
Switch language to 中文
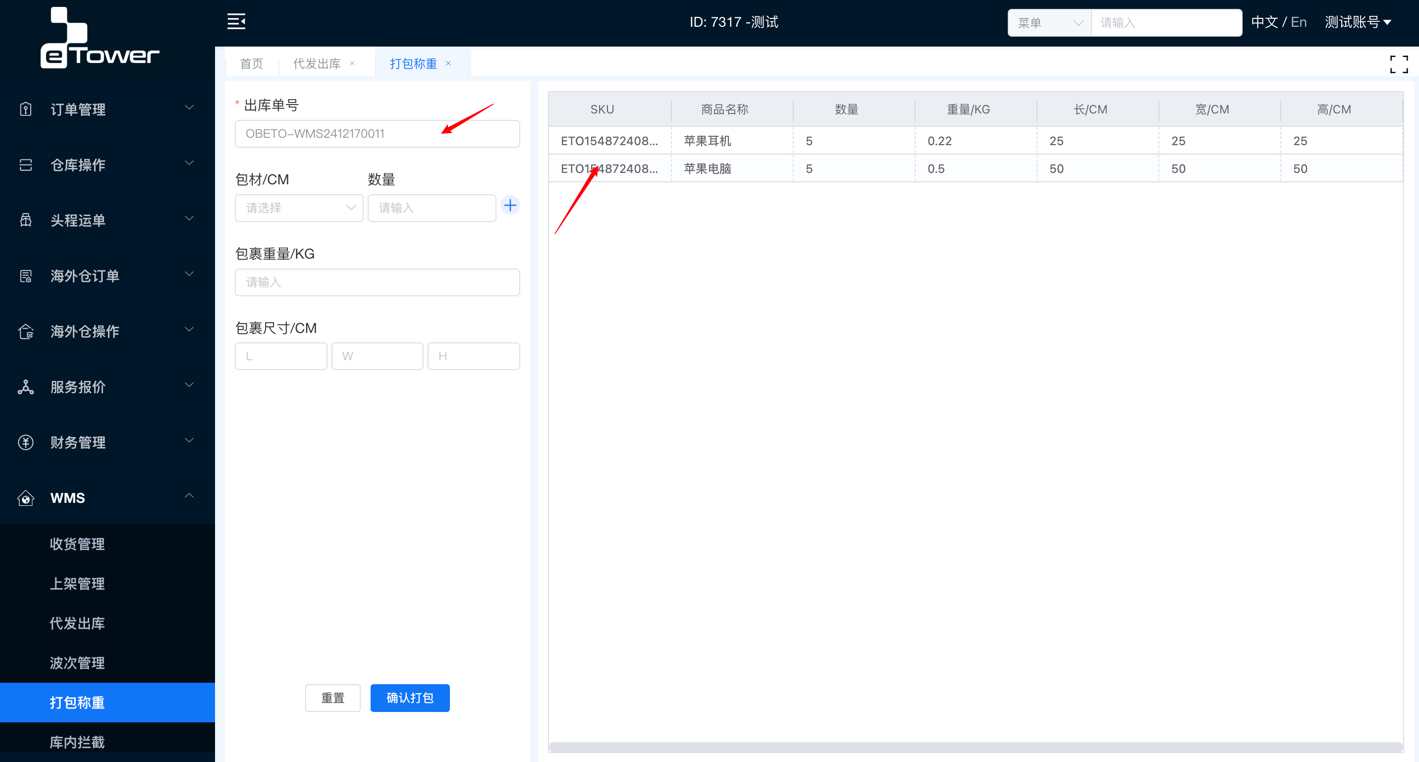click(x=1264, y=22)
